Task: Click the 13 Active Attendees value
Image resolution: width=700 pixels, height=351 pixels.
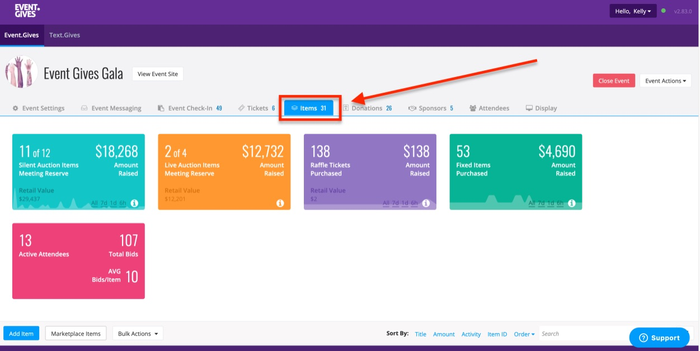Action: click(25, 240)
